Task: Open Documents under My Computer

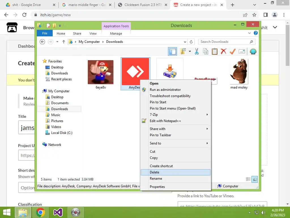Action: coord(60,103)
